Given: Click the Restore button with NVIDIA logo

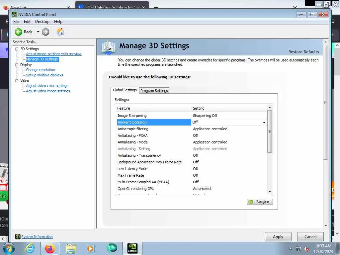Looking at the screenshot, I should click(260, 202).
